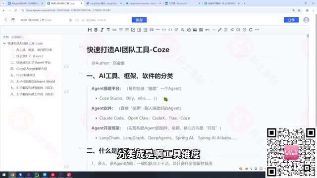Click the heading (H) format icon
The image size is (317, 178).
coord(90,30)
